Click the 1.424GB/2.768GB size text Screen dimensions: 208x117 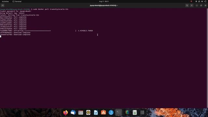(85, 31)
